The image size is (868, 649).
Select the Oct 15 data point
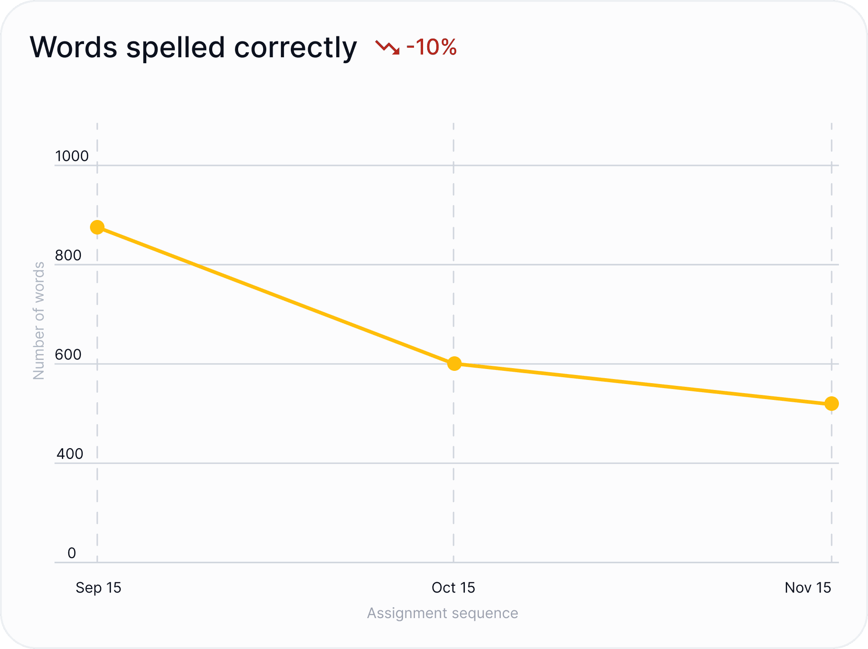pyautogui.click(x=454, y=364)
